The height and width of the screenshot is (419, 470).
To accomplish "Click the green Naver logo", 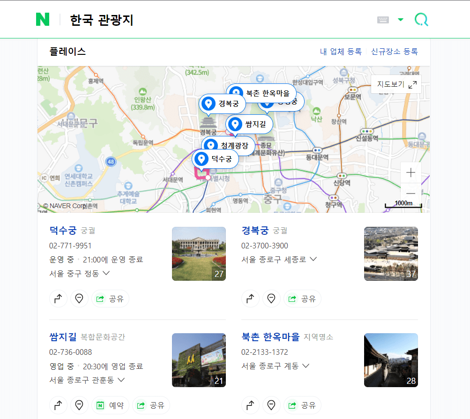I will click(43, 19).
